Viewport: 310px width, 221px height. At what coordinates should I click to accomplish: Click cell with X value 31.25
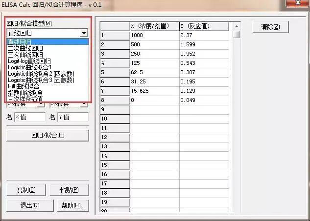(x=155, y=82)
